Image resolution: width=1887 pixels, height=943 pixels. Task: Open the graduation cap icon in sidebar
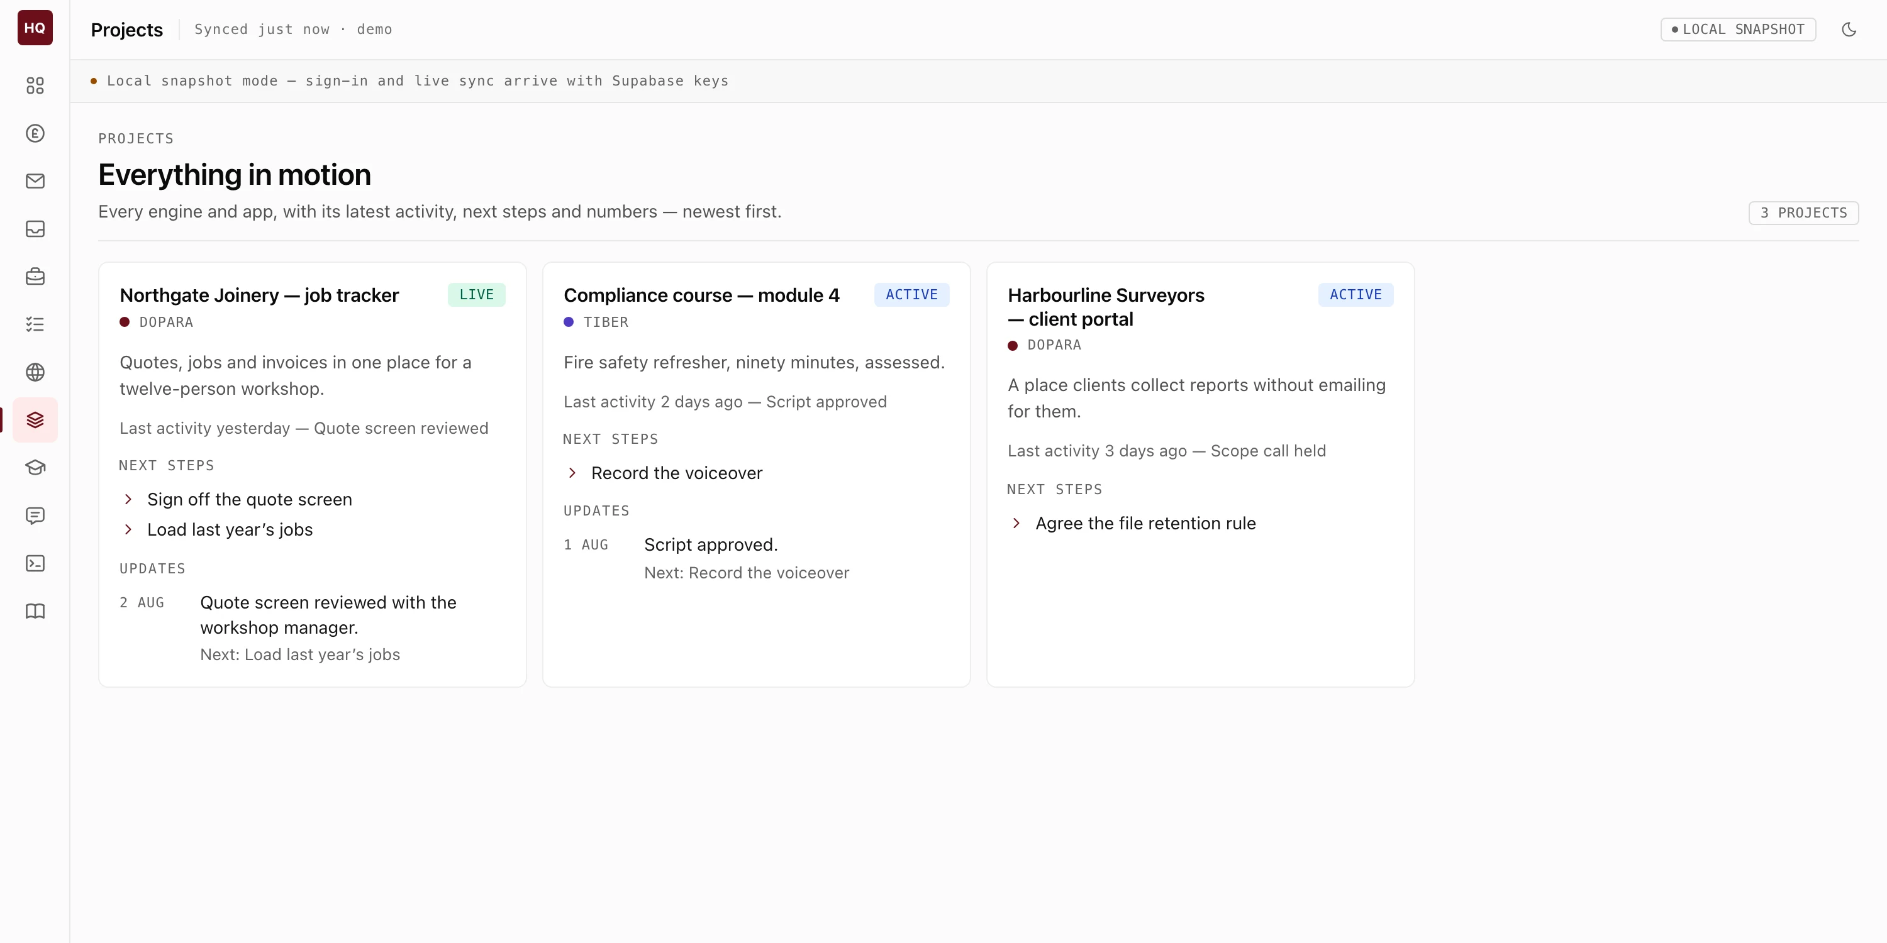click(35, 467)
